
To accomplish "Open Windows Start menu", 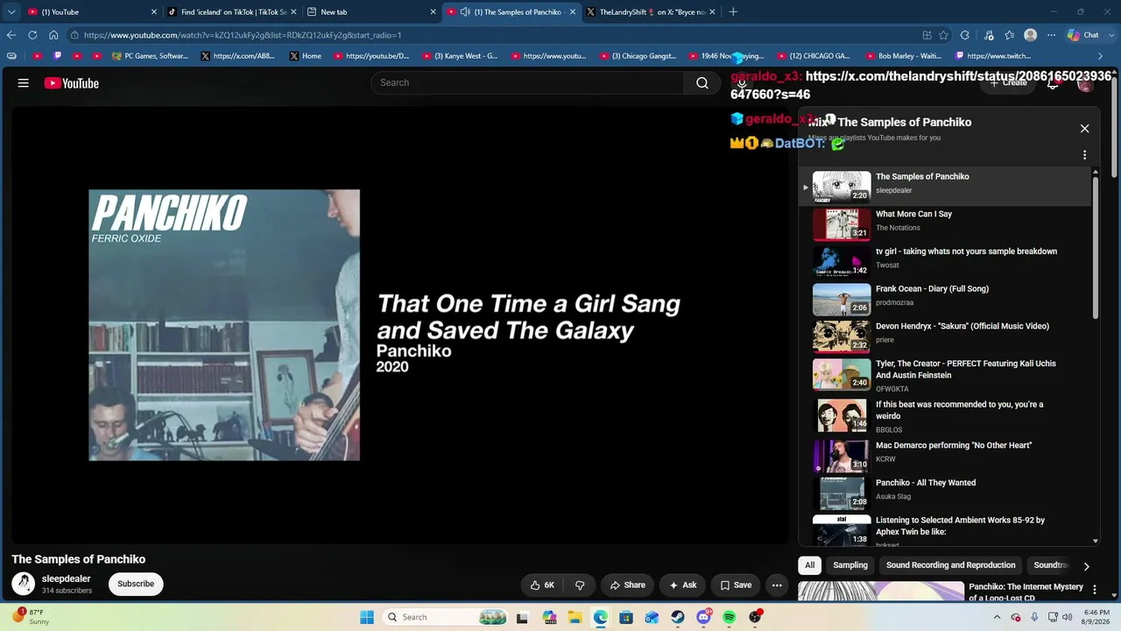I will click(367, 617).
